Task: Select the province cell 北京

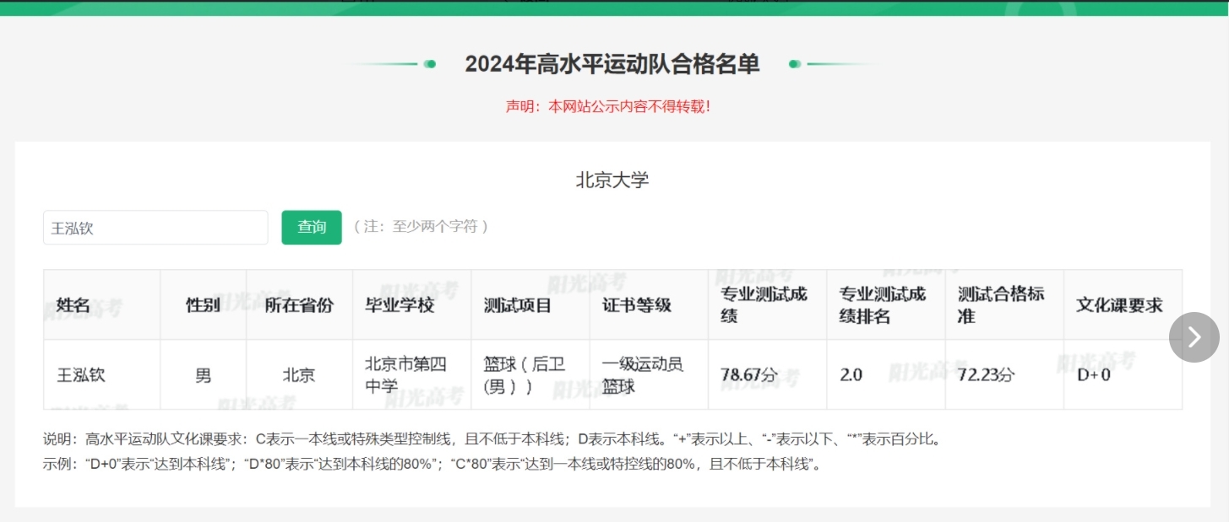Action: click(300, 375)
